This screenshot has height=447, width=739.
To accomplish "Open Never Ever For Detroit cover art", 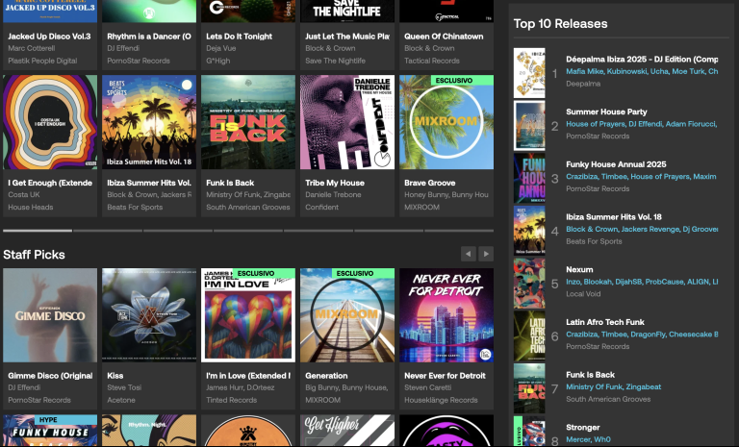I will (x=446, y=315).
